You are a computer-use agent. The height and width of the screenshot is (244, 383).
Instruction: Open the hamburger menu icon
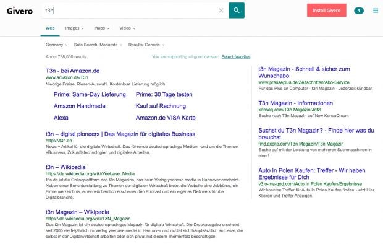pos(376,11)
